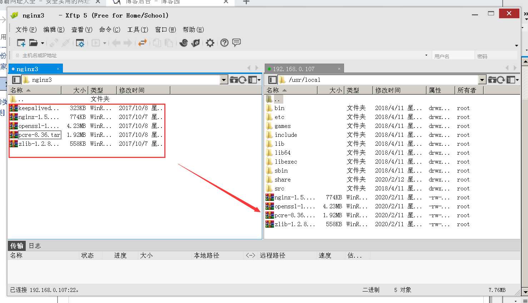Screen dimensions: 528x303
Task: Click the Xftp leaf-style toolbar icon
Action: tap(195, 43)
